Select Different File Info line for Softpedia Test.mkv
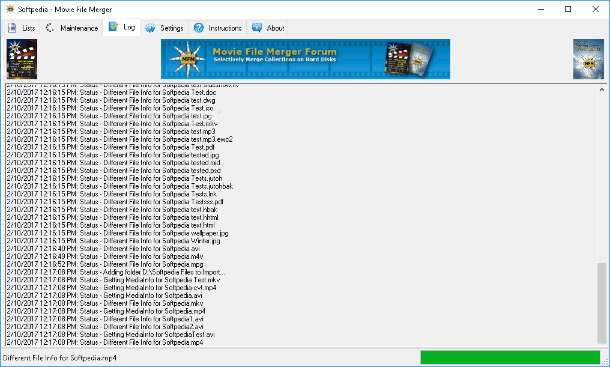Image resolution: width=610 pixels, height=367 pixels. [112, 124]
